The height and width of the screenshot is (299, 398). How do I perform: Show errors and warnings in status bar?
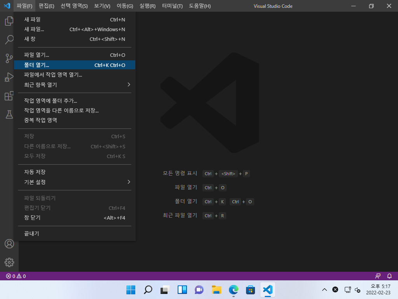16,276
